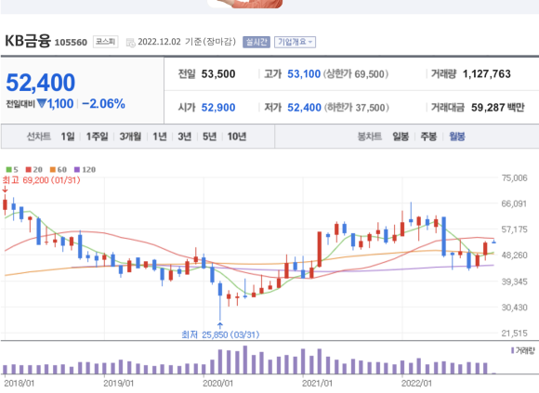Select the 5년 line chart tab

[209, 137]
